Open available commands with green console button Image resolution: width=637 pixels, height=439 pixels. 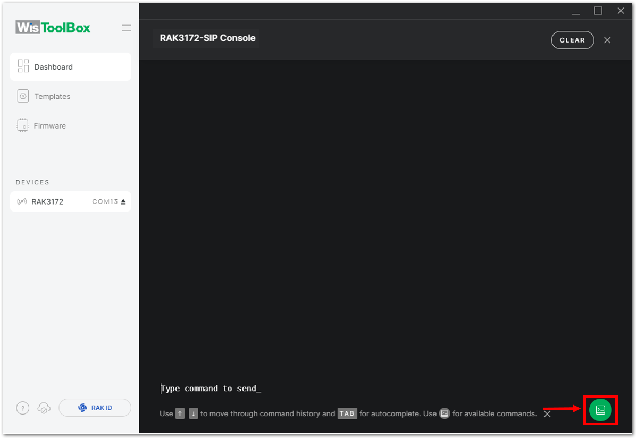tap(600, 410)
